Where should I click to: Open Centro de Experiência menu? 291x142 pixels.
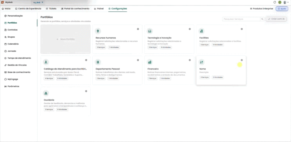[28, 9]
